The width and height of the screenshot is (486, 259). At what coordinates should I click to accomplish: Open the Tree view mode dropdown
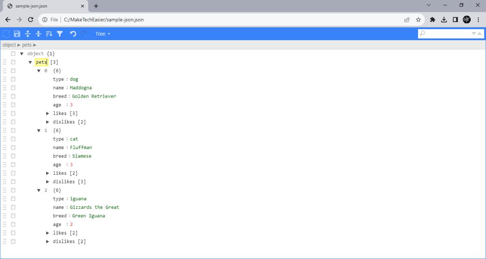tap(102, 34)
